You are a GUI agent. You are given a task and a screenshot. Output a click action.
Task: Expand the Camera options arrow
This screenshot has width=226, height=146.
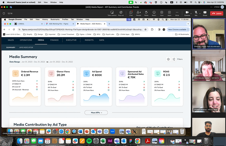[191, 13]
